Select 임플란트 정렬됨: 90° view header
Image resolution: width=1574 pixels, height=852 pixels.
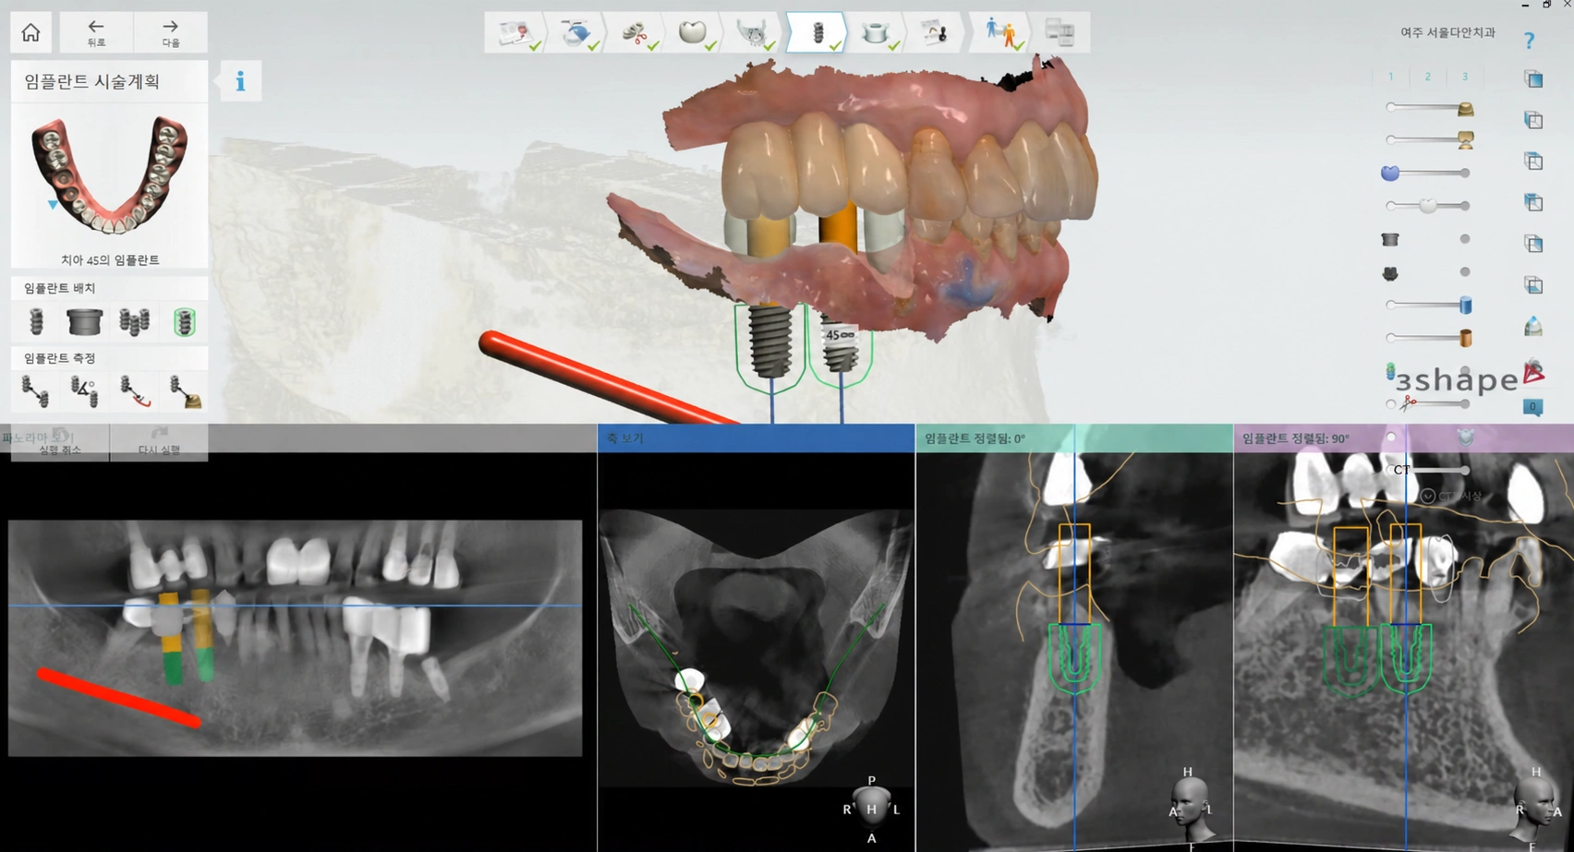[x=1403, y=438]
